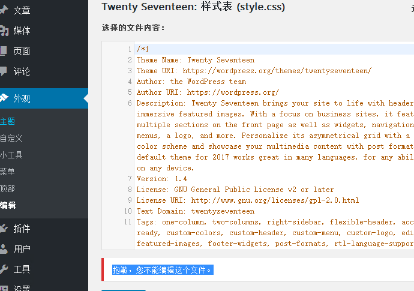Click the Twenty Seventeen: 样式表 heading
414x291 pixels.
click(x=193, y=7)
